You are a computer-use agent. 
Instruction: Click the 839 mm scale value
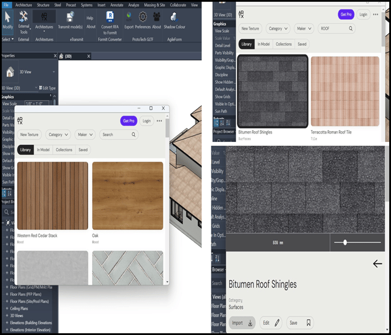click(278, 242)
